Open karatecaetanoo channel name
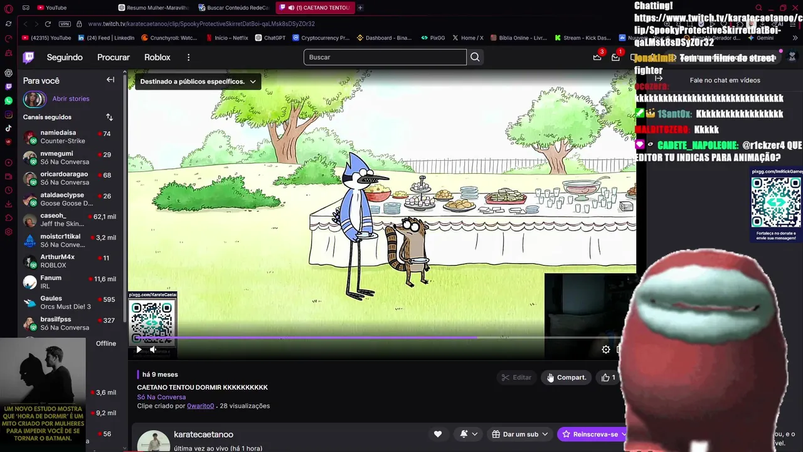 (203, 434)
